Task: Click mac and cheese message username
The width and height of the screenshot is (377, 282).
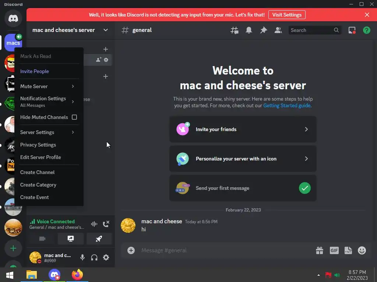Action: point(162,221)
